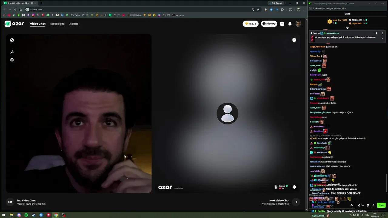Open the profile avatar menu
The image size is (388, 218).
(x=298, y=24)
